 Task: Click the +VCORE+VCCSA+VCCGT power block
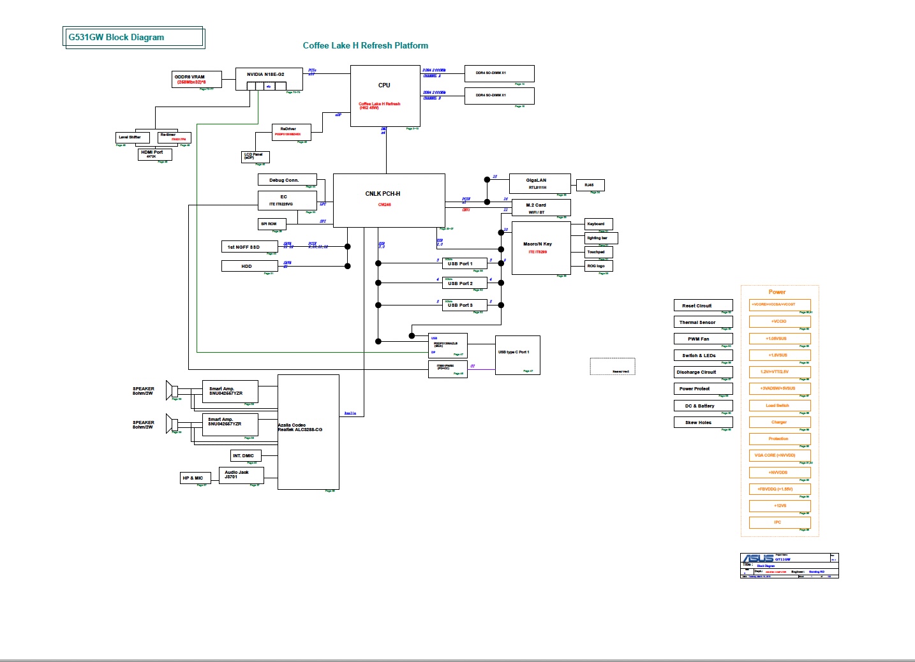[x=780, y=305]
